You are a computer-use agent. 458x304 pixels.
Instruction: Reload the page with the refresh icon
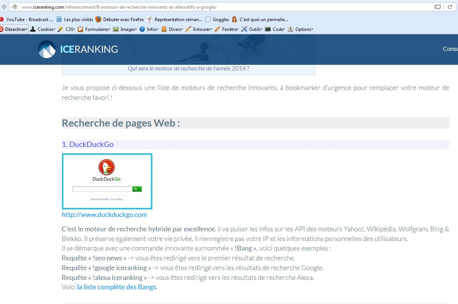click(x=450, y=7)
